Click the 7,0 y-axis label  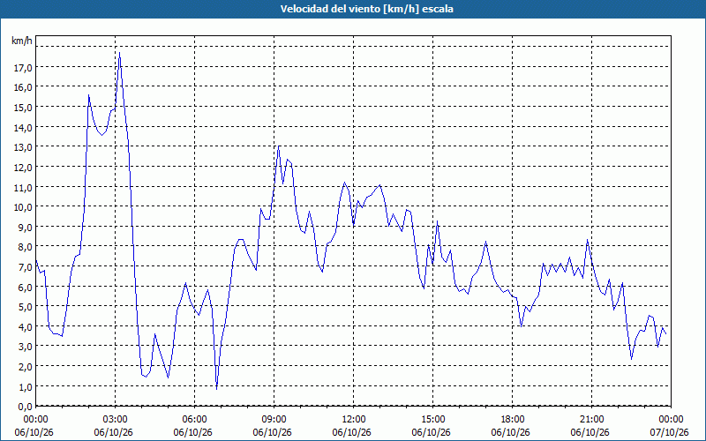pos(26,267)
